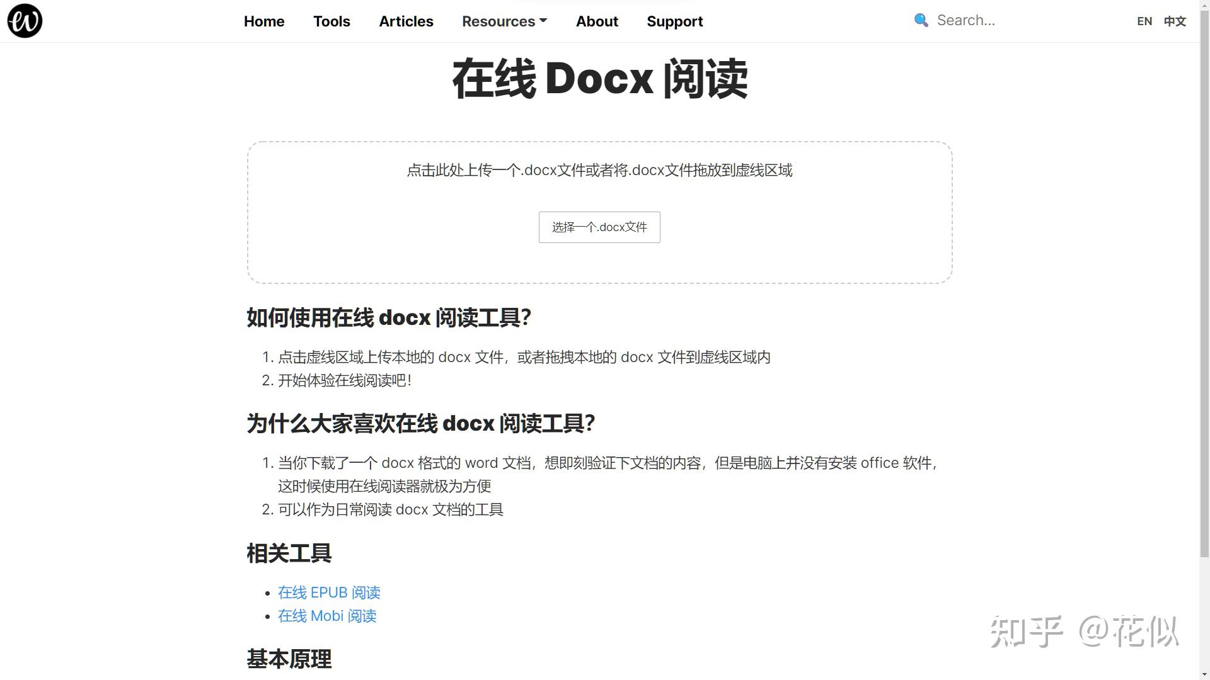
Task: Open the Articles section
Action: tap(406, 21)
